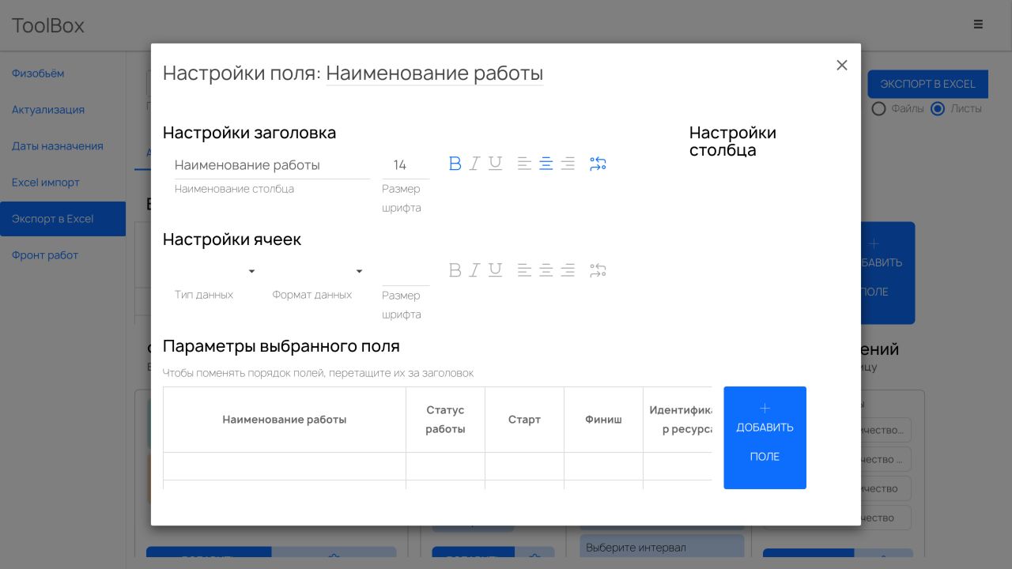Align header text center
Image resolution: width=1012 pixels, height=569 pixels.
546,164
